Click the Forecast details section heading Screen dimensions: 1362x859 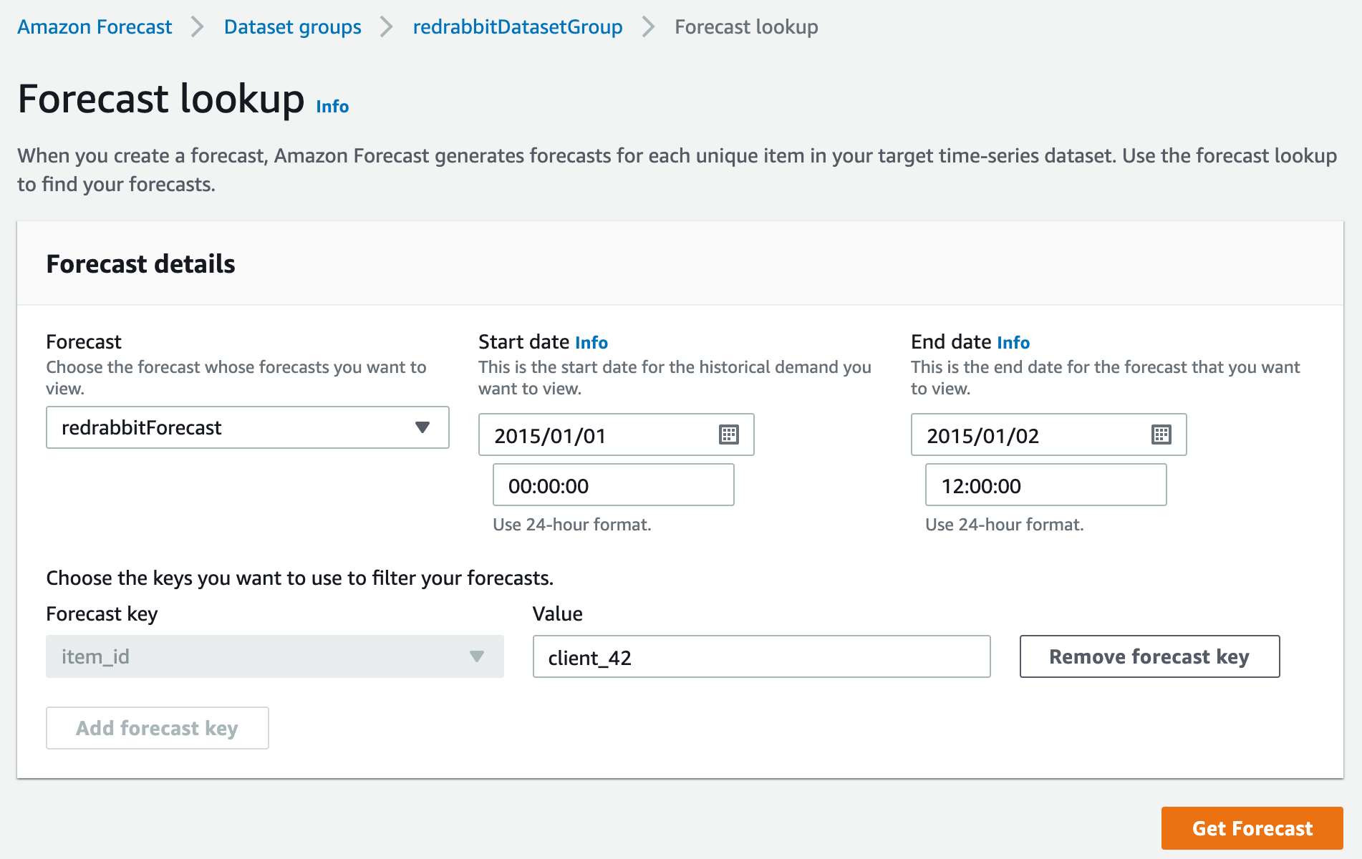(x=141, y=264)
